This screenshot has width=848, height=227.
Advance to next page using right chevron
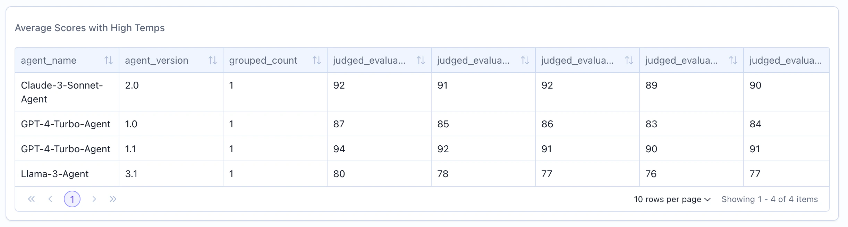[94, 199]
